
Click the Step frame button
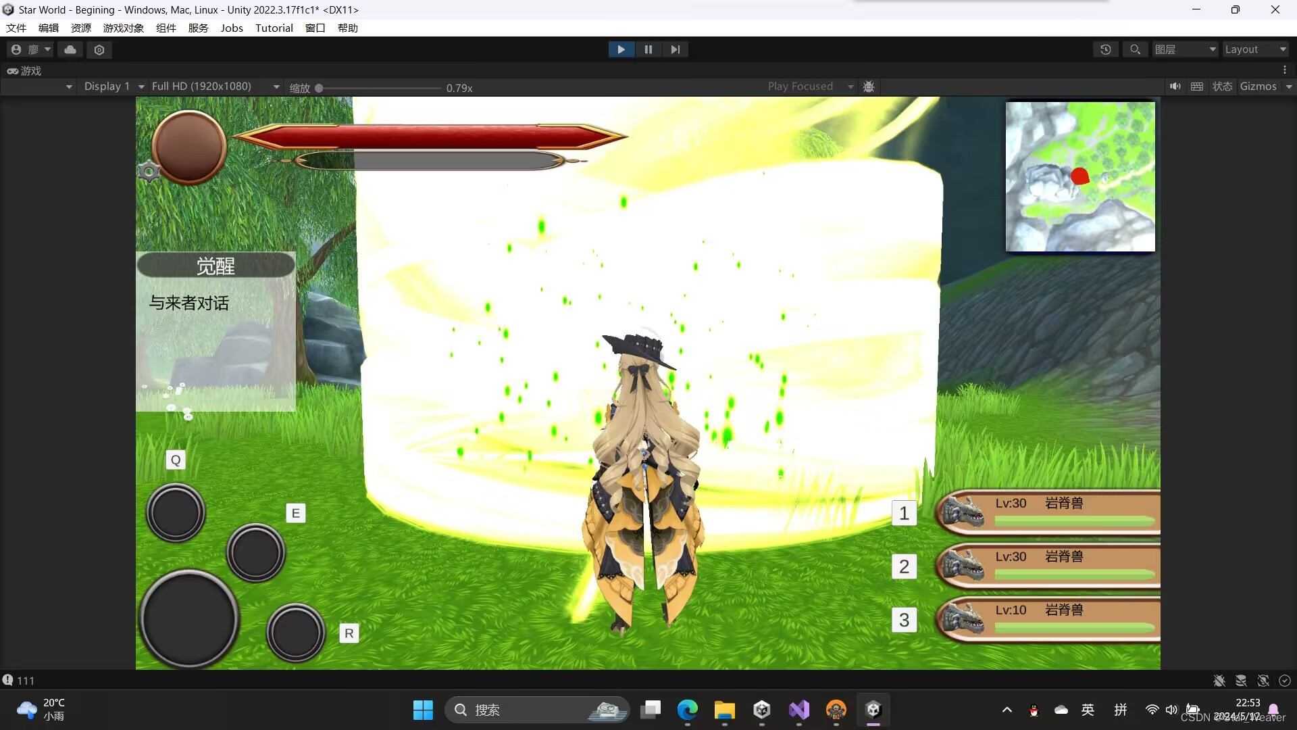click(675, 49)
